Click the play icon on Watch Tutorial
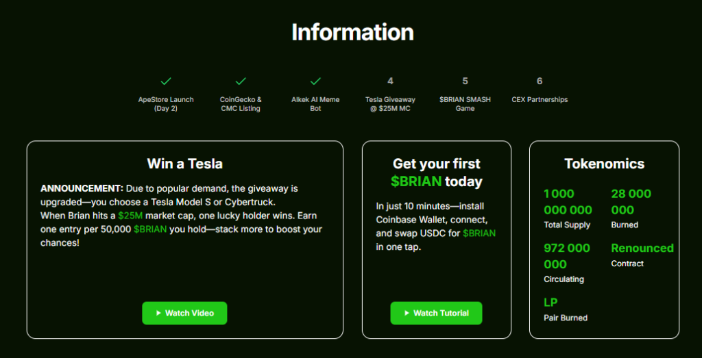This screenshot has width=702, height=358. [x=407, y=314]
